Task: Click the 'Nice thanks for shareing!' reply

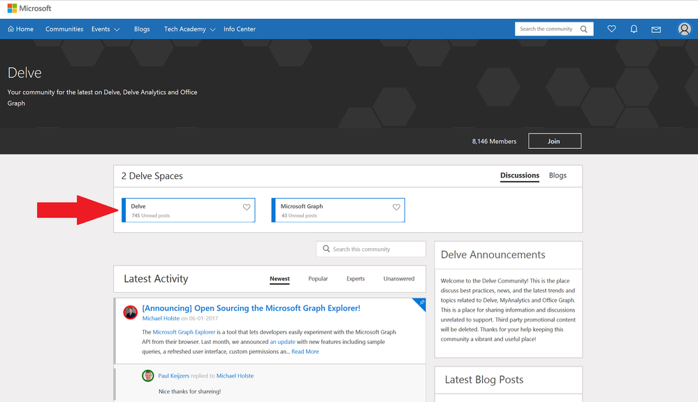Action: click(x=189, y=392)
